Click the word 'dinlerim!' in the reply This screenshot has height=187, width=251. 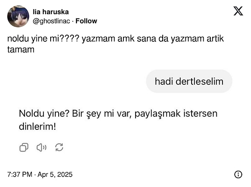37,126
